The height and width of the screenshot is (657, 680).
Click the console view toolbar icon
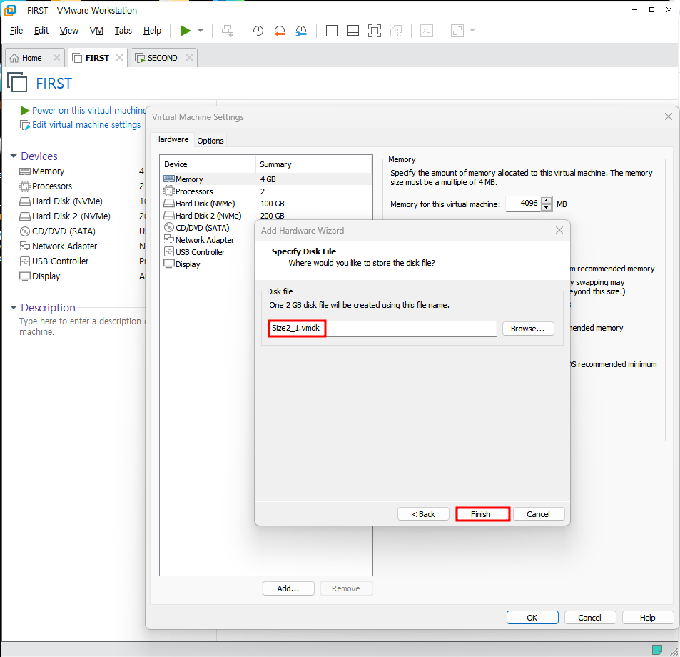pos(427,31)
